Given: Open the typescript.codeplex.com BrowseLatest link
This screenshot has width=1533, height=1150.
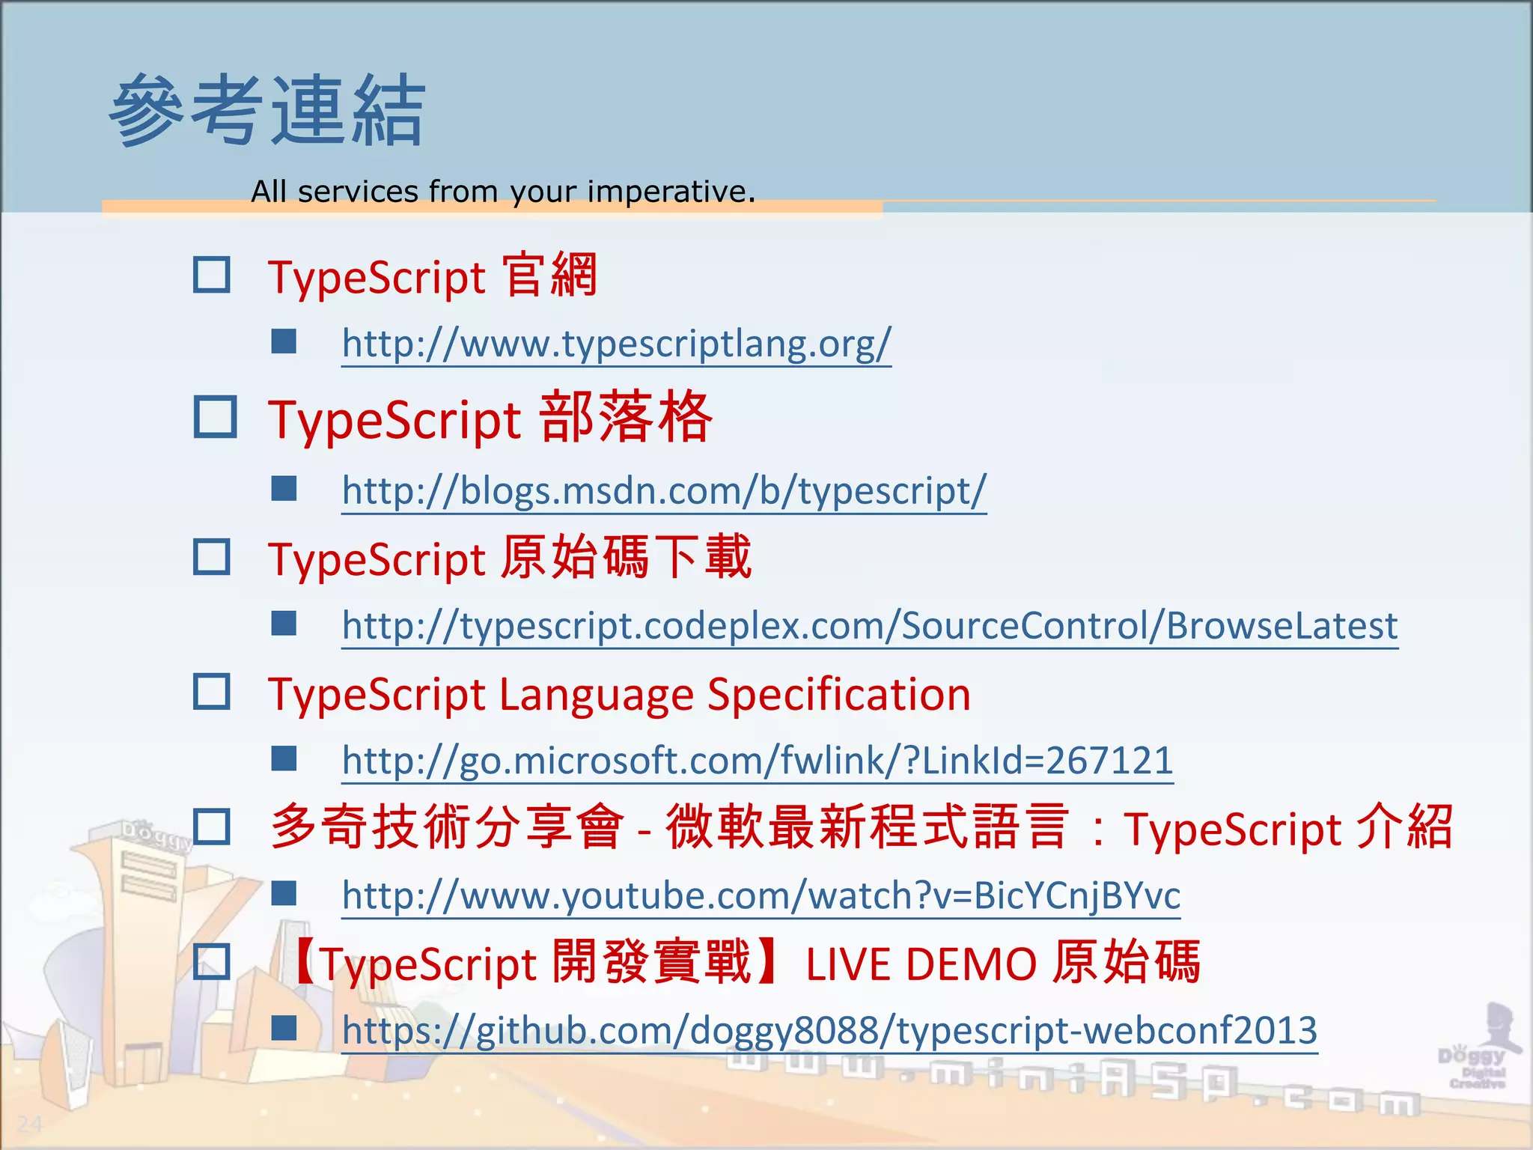Looking at the screenshot, I should pos(870,626).
